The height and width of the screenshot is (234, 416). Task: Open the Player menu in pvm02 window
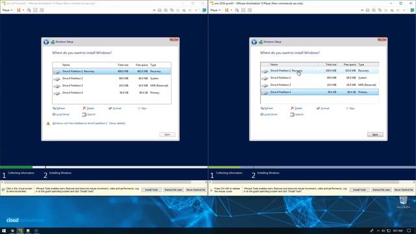point(7,10)
